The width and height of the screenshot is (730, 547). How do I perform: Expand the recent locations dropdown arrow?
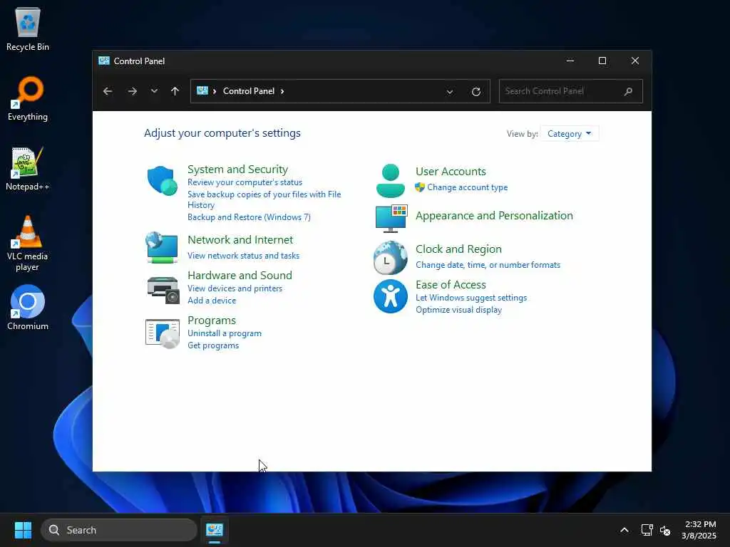tap(154, 91)
